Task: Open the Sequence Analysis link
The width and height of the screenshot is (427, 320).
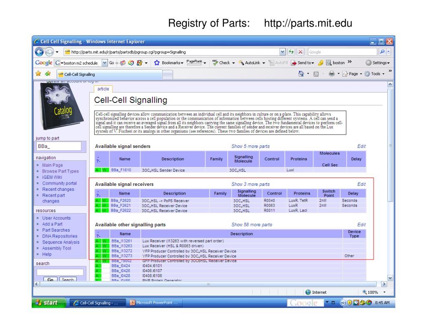Action: (61, 242)
